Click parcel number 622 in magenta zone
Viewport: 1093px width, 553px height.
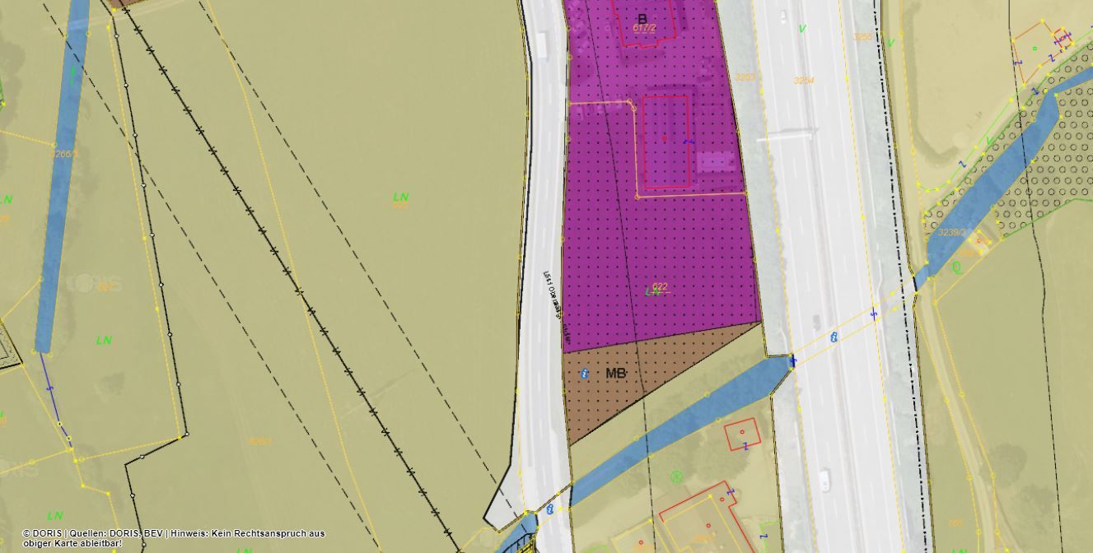point(659,287)
